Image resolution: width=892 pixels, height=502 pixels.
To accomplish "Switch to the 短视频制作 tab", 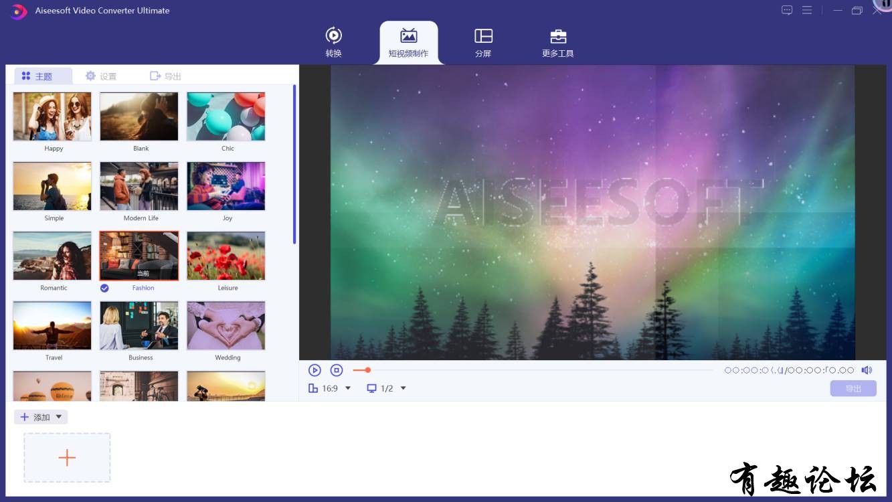I will [409, 42].
